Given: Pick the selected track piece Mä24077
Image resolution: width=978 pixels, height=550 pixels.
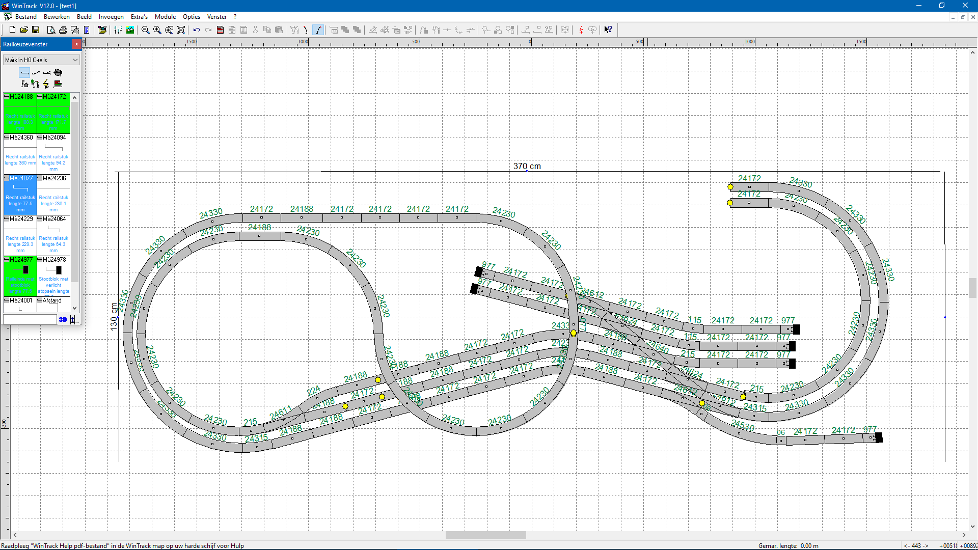Looking at the screenshot, I should 20,195.
